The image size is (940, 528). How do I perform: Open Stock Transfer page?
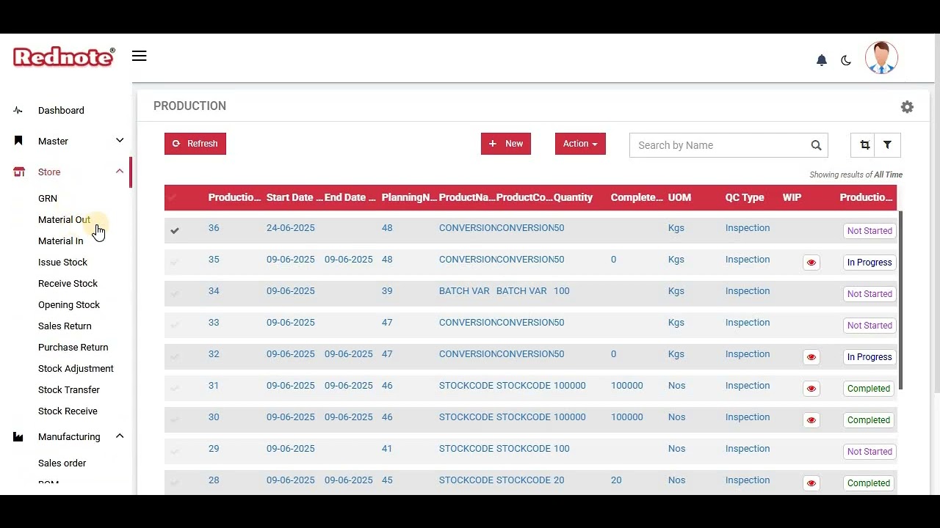coord(69,390)
